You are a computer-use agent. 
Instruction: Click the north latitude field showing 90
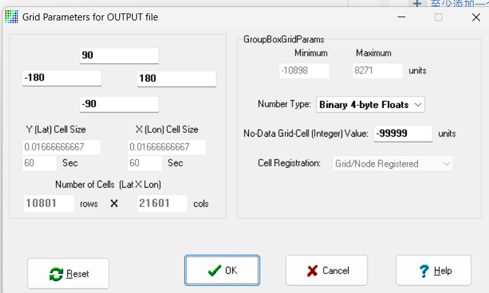(x=119, y=56)
